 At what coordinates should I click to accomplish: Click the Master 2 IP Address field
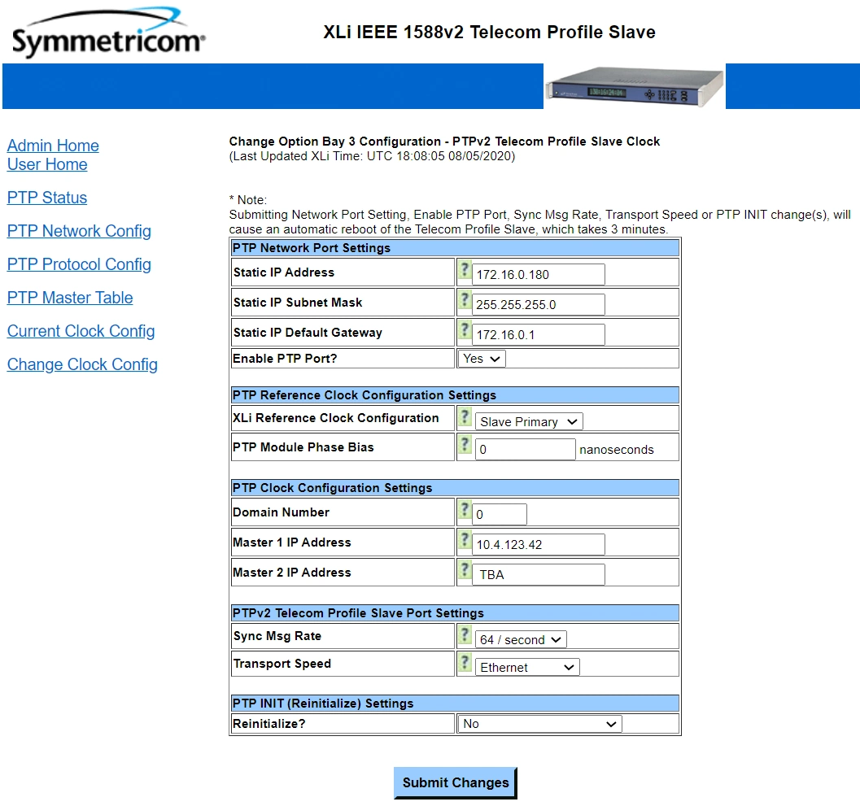(538, 575)
